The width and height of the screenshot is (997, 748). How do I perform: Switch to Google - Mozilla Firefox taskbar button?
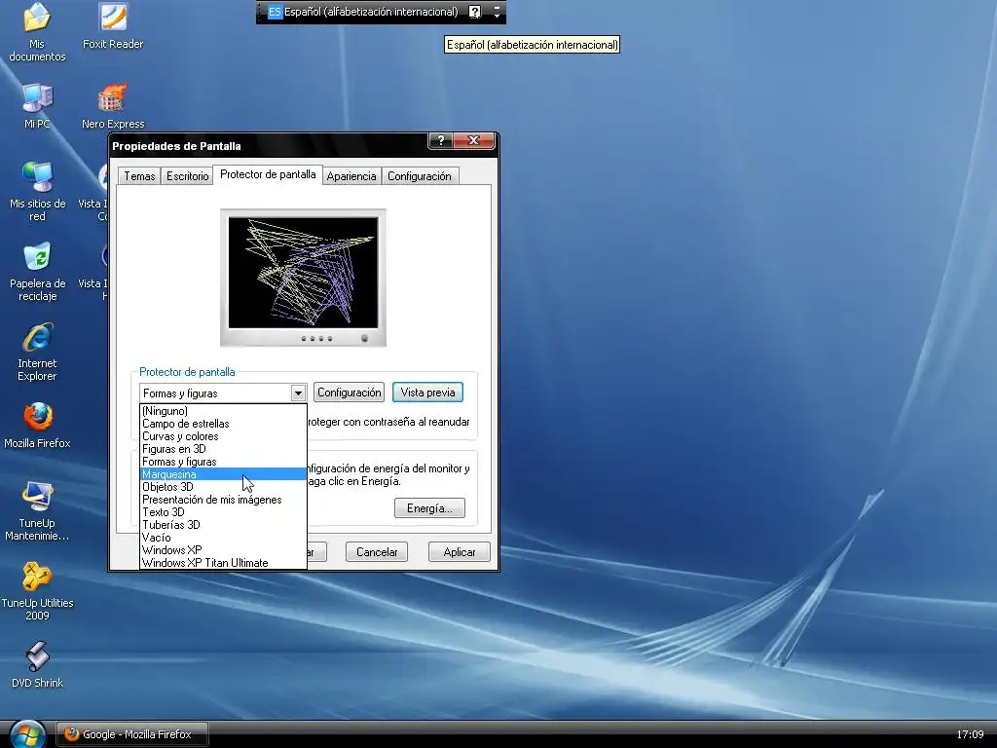click(x=132, y=734)
